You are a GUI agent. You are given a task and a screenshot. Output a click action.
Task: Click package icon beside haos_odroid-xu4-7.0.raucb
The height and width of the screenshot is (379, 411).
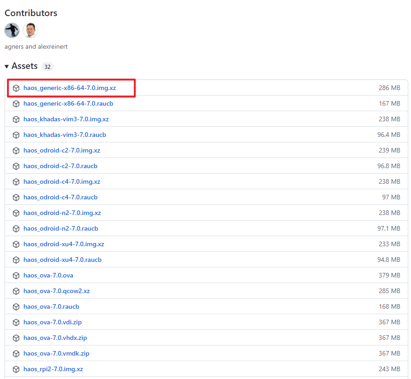pyautogui.click(x=16, y=260)
